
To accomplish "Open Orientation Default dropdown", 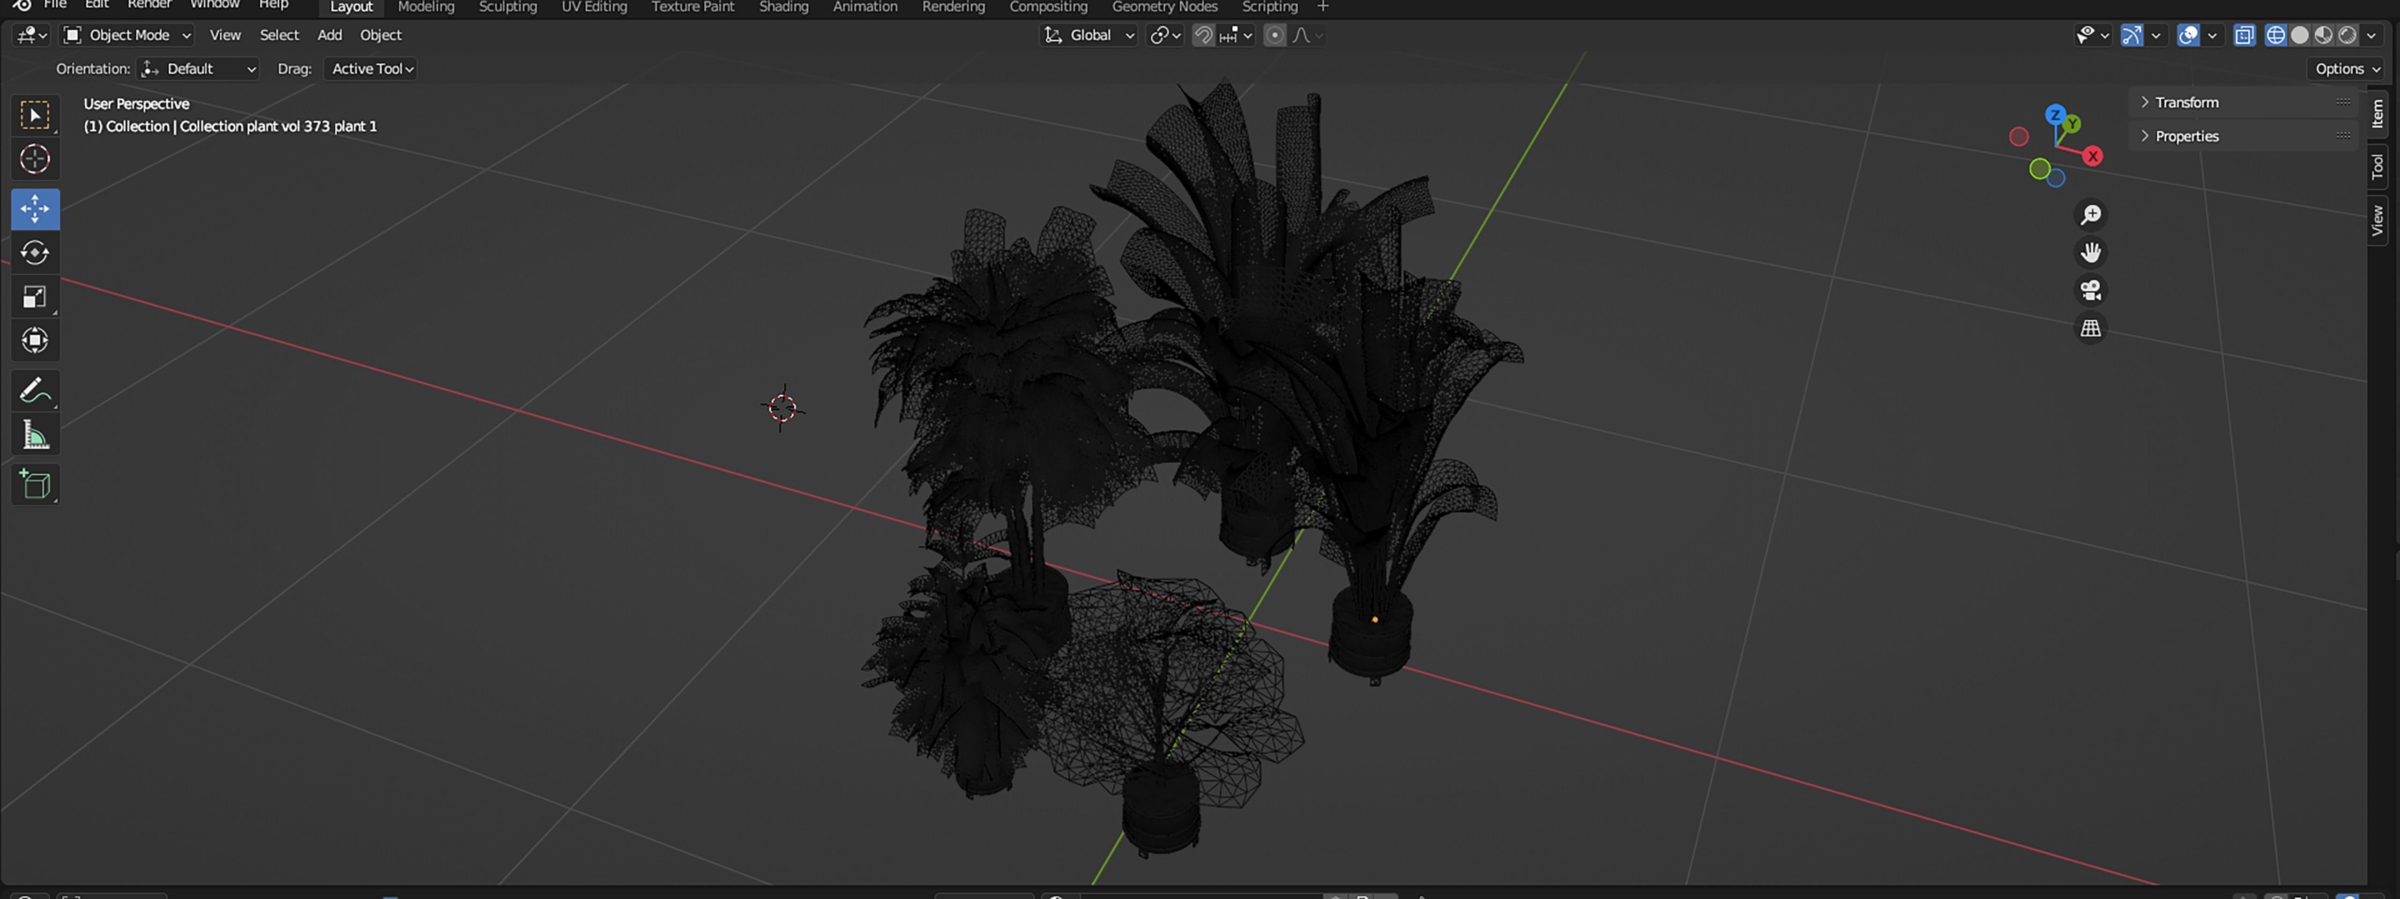I will [198, 69].
